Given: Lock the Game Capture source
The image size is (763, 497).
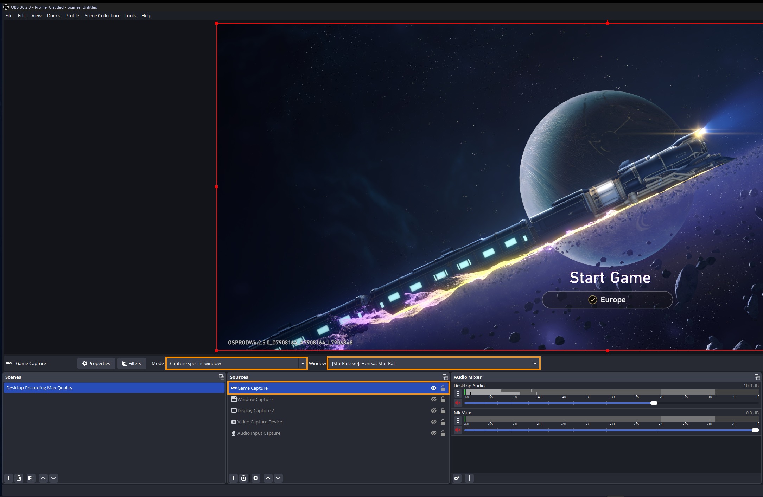Looking at the screenshot, I should [443, 388].
